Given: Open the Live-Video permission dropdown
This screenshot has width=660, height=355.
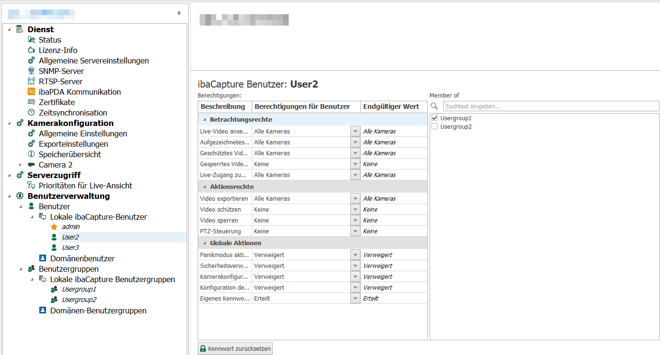Looking at the screenshot, I should click(x=355, y=131).
